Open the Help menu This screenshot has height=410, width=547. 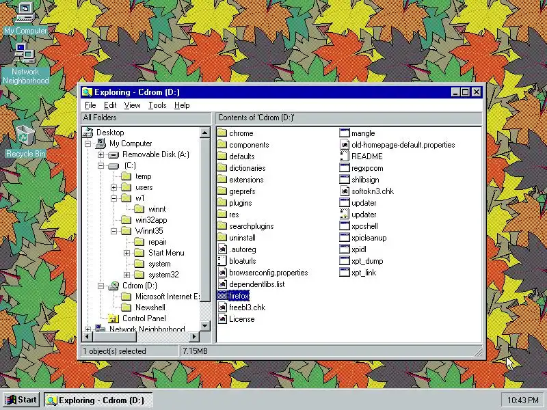coord(182,105)
